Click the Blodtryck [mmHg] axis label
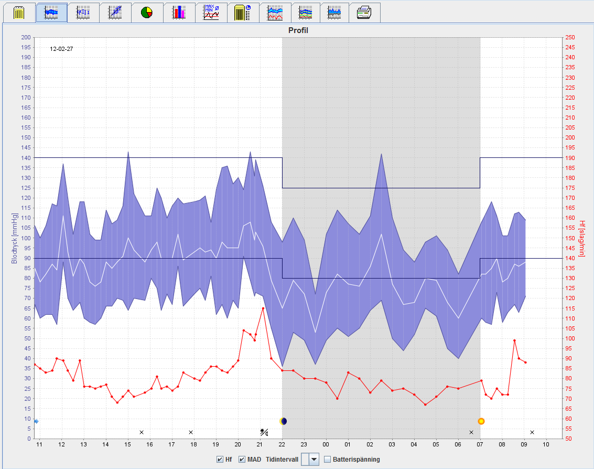594x469 pixels. click(14, 238)
